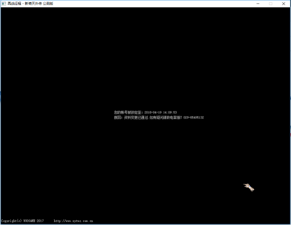This screenshot has width=291, height=225.
Task: Click empty title bar area beside title
Action: point(151,3)
